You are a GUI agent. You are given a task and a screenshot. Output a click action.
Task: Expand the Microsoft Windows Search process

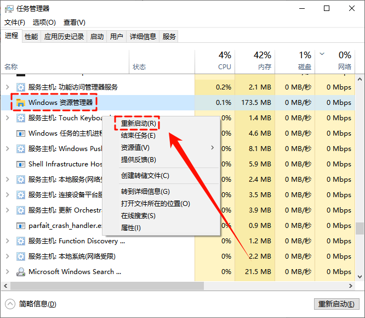pos(7,271)
